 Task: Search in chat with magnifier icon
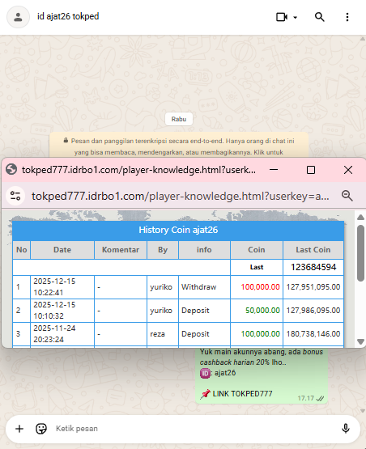320,17
